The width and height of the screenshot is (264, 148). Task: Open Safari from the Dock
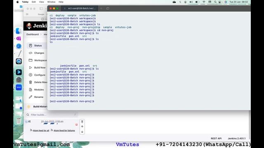click(x=19, y=46)
